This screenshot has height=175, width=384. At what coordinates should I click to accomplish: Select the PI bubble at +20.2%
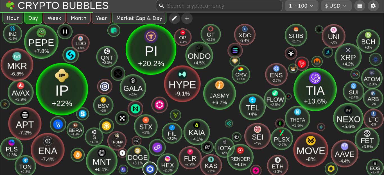click(x=151, y=49)
